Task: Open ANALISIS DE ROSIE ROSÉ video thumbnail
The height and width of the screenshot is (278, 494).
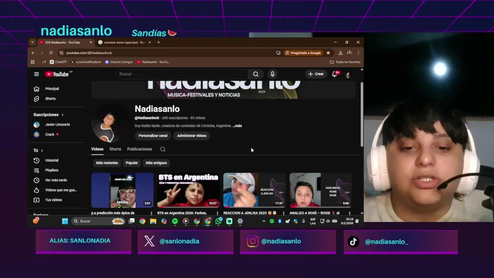Action: tap(321, 190)
